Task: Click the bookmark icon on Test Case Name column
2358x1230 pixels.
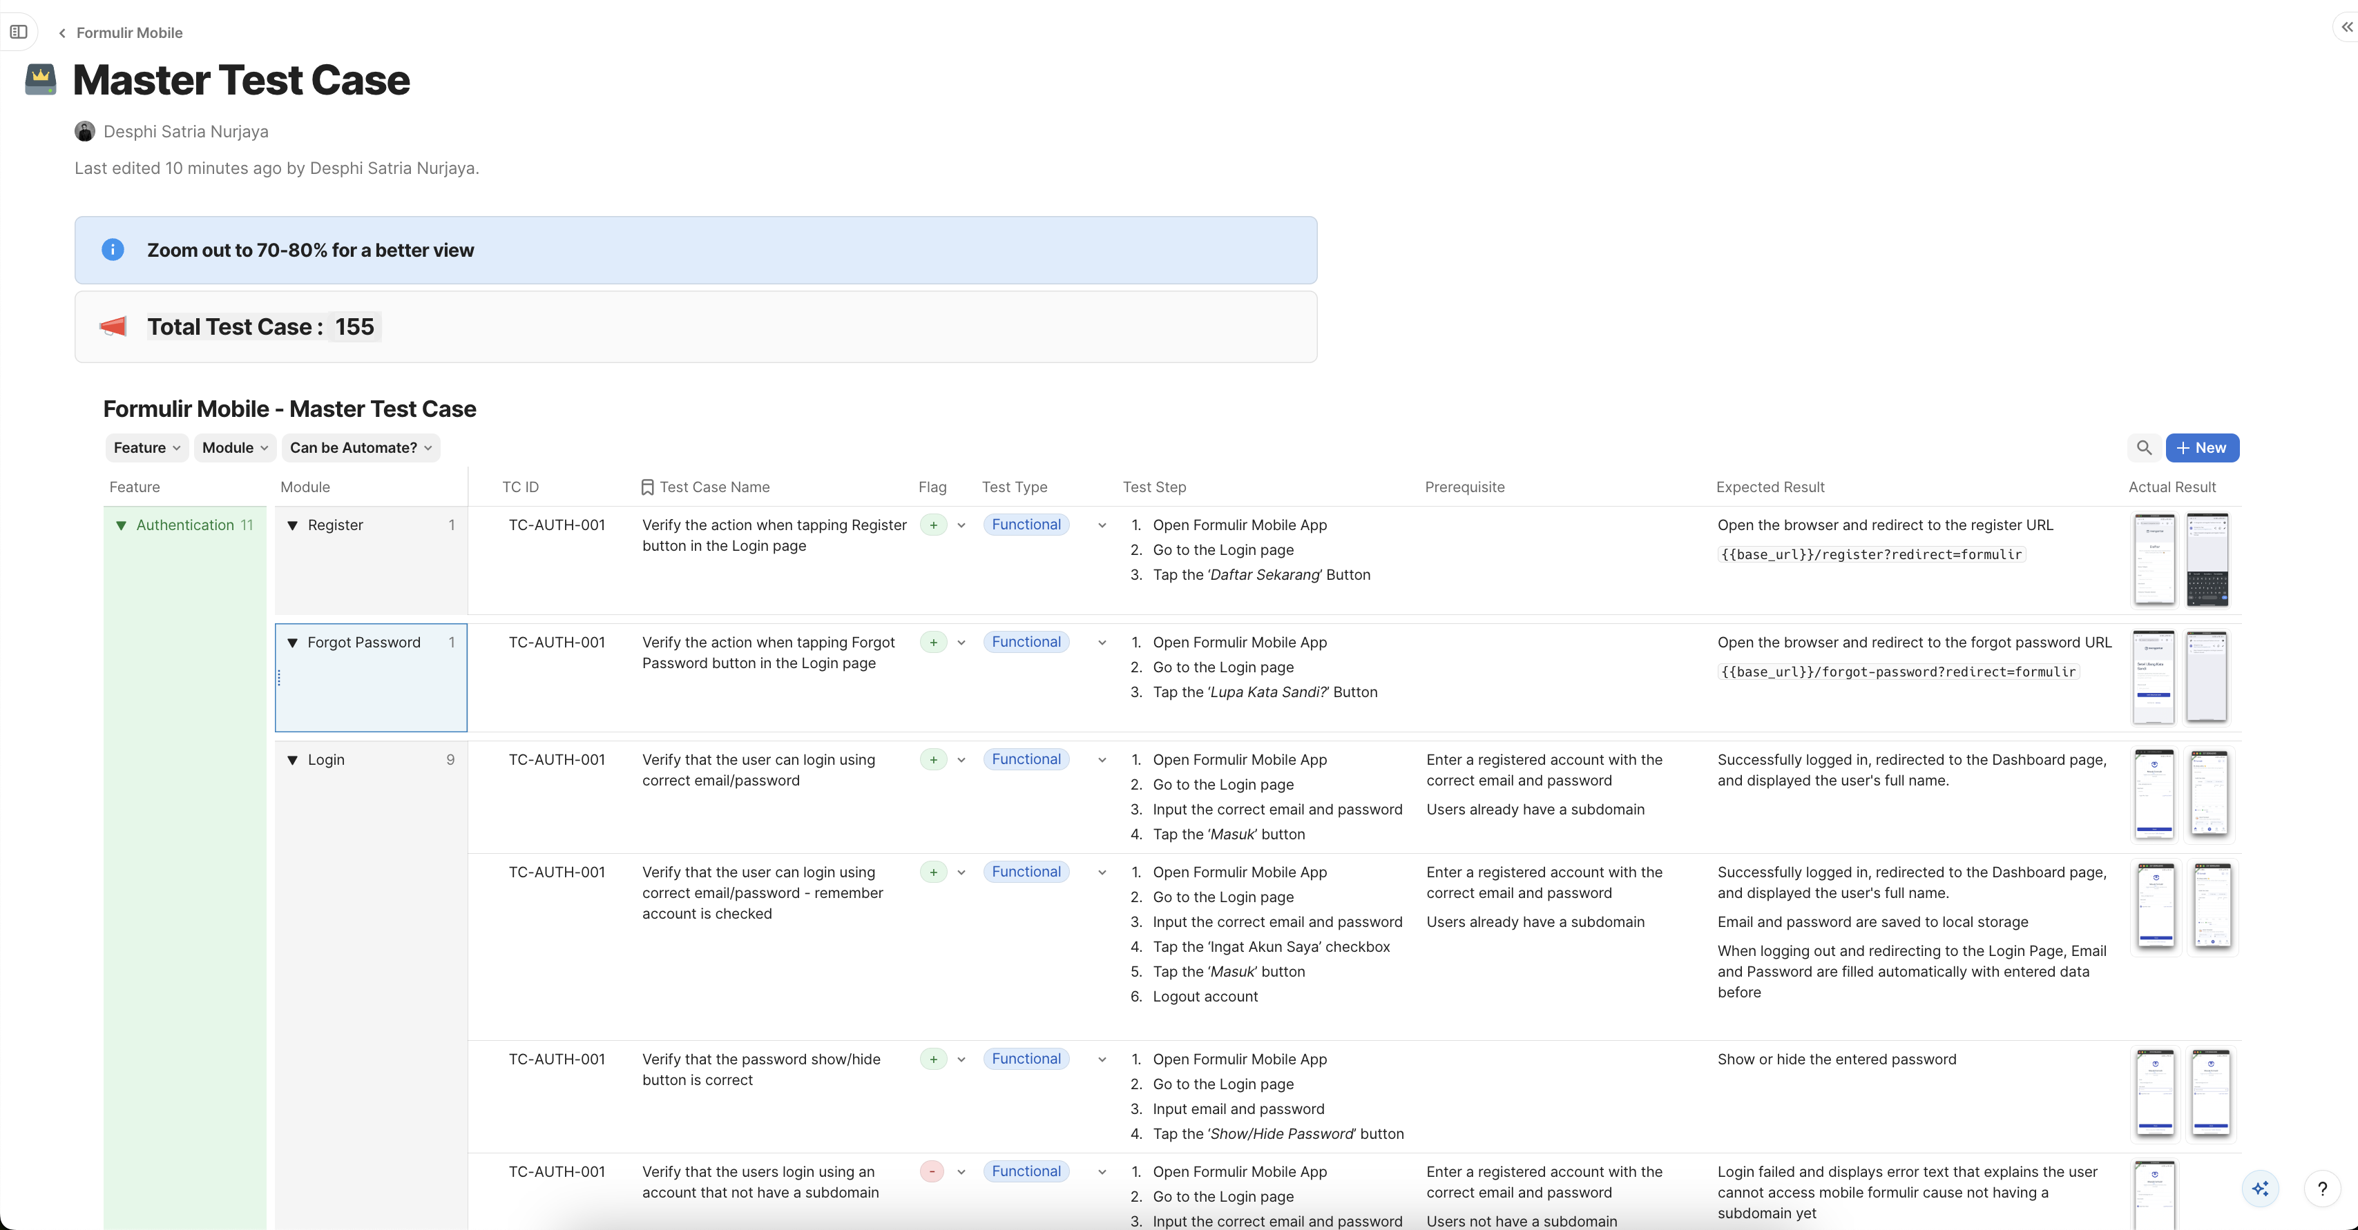Action: 647,487
